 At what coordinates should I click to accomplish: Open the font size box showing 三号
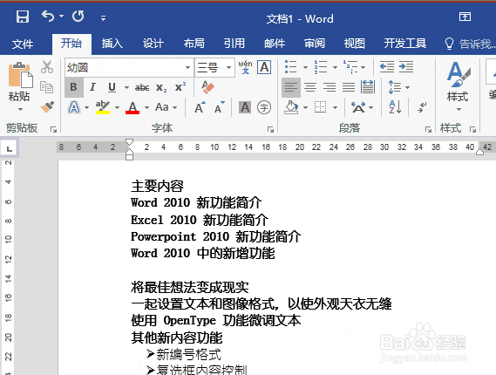(x=214, y=67)
